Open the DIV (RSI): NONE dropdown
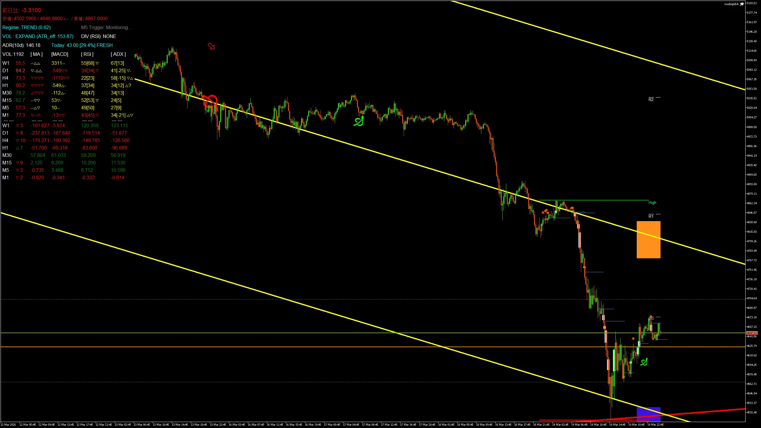Viewport: 761px width, 428px height. (98, 36)
